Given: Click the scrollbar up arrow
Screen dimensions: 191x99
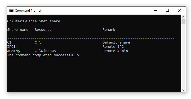Looking at the screenshot, I should [x=183, y=17].
